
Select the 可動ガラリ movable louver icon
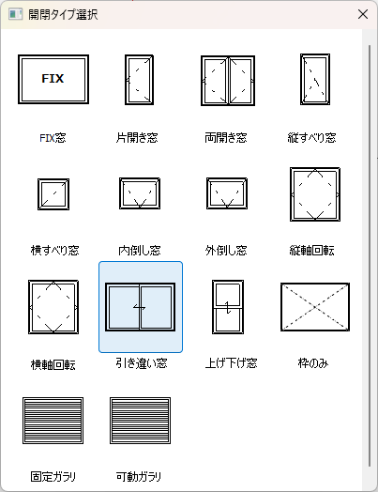coord(140,421)
